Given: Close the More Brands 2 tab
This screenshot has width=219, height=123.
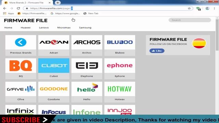Looking at the screenshot, I should [x=50, y=3].
